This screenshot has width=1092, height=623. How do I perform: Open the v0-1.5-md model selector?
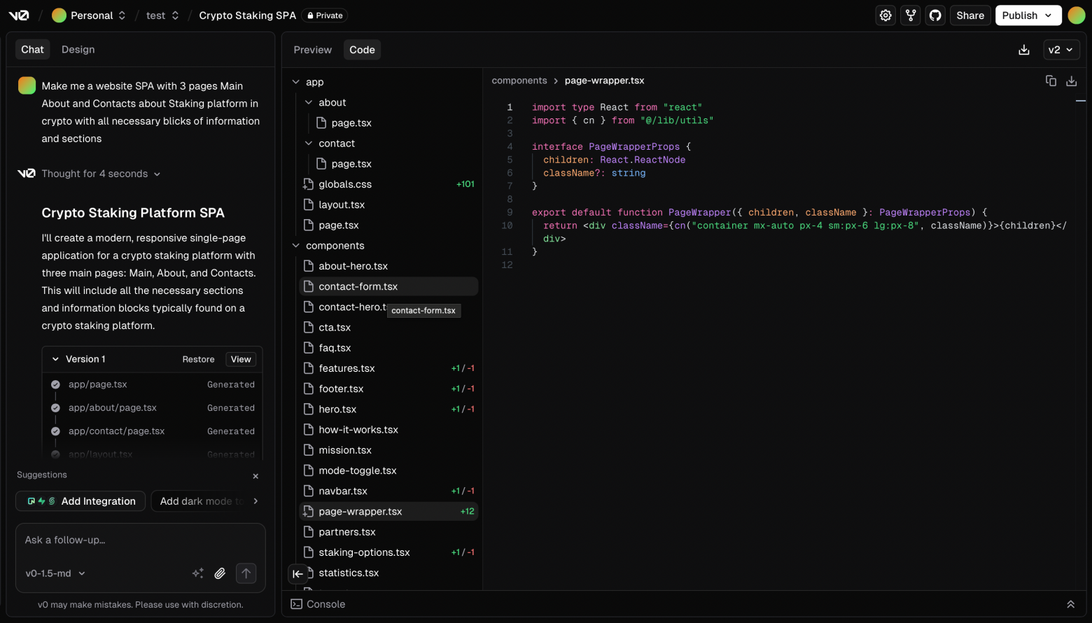(x=55, y=573)
